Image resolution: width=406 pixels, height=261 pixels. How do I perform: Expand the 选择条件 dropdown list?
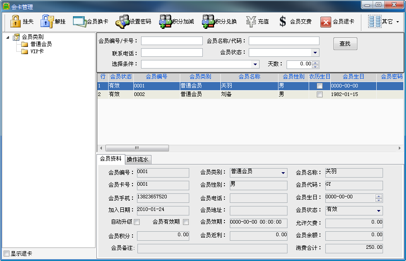255,64
